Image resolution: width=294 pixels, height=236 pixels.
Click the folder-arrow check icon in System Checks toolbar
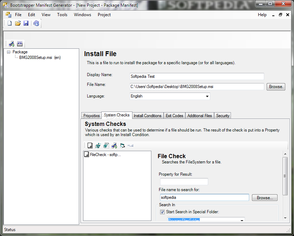click(x=122, y=146)
